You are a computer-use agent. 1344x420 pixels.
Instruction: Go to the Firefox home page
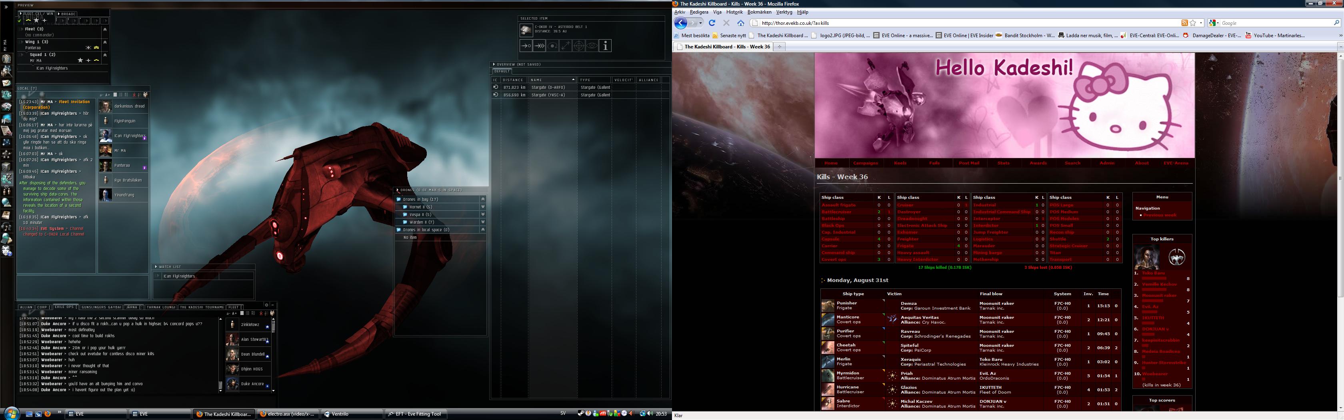click(x=740, y=23)
